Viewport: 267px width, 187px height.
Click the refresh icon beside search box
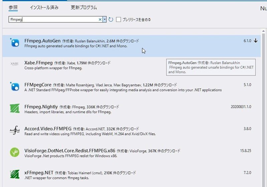click(x=111, y=20)
